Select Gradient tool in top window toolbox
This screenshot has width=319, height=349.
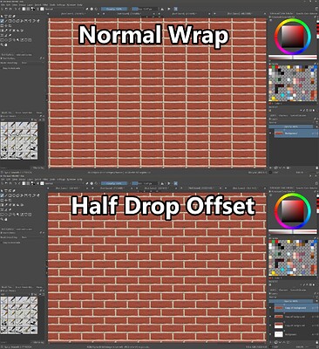tap(2, 31)
